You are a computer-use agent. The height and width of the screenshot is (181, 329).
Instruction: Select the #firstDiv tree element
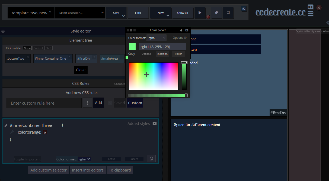[86, 59]
